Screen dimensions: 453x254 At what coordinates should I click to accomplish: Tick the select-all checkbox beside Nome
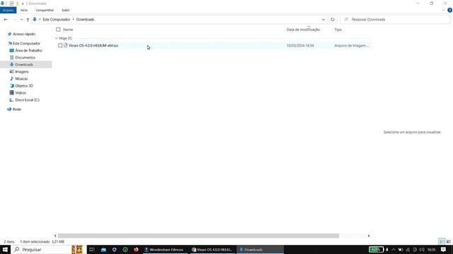(58, 30)
